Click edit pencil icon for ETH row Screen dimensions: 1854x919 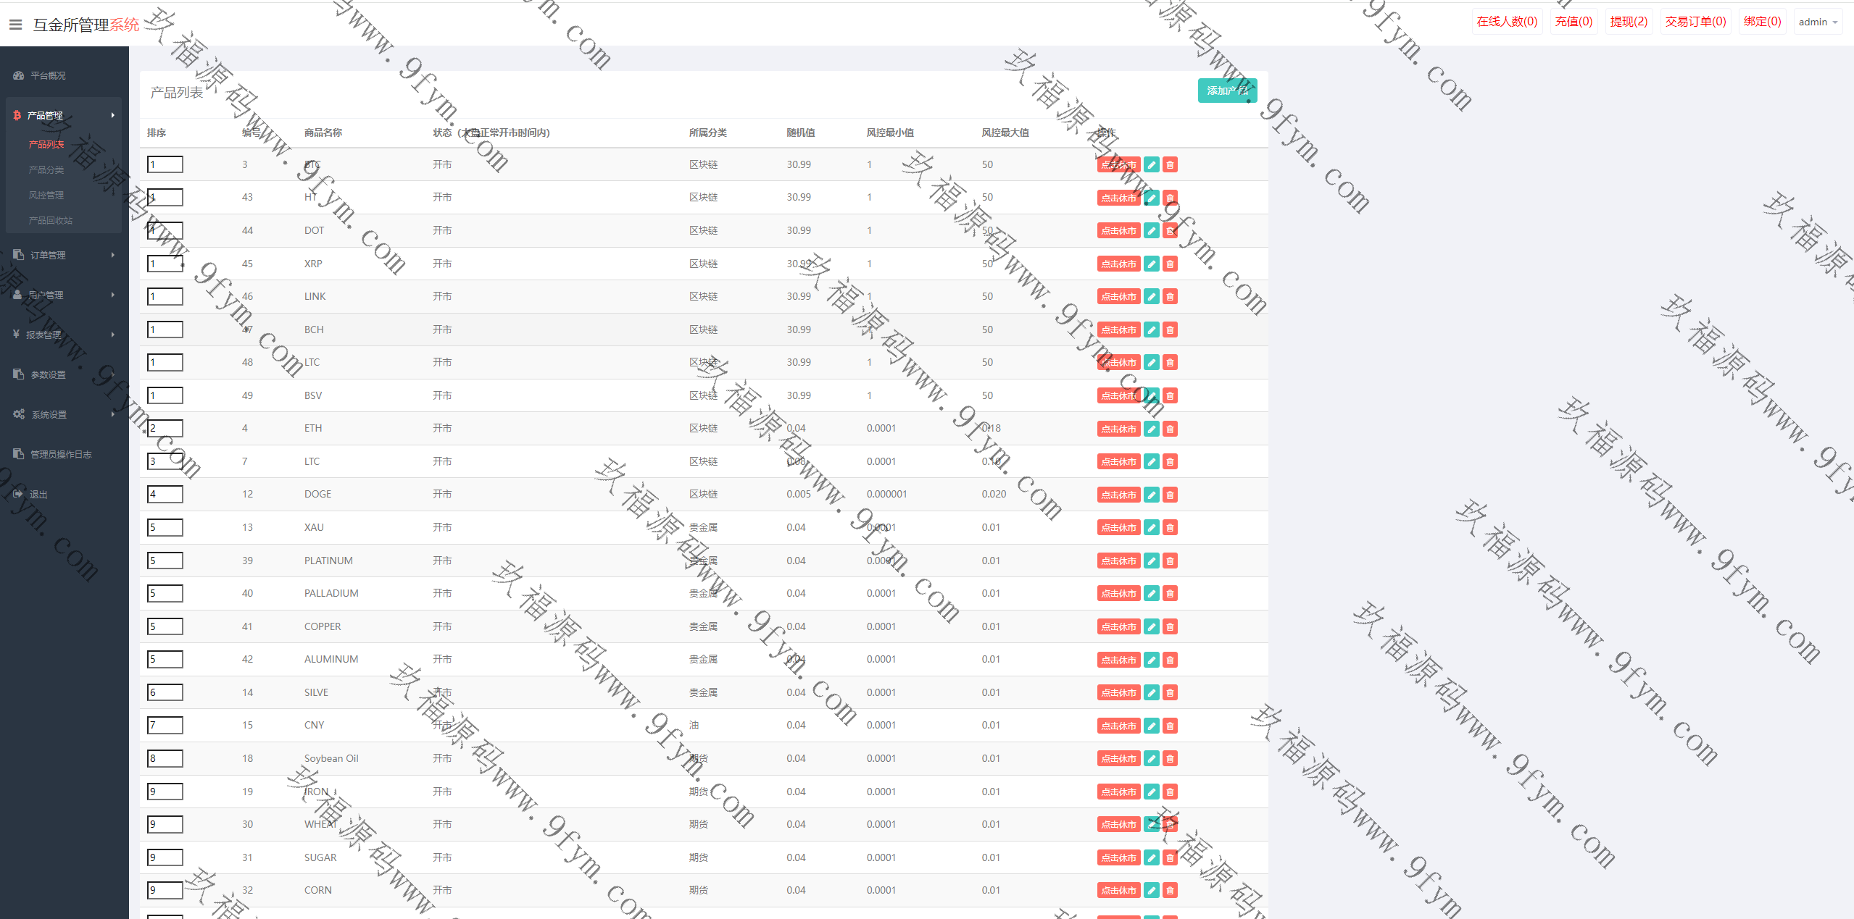(1151, 429)
